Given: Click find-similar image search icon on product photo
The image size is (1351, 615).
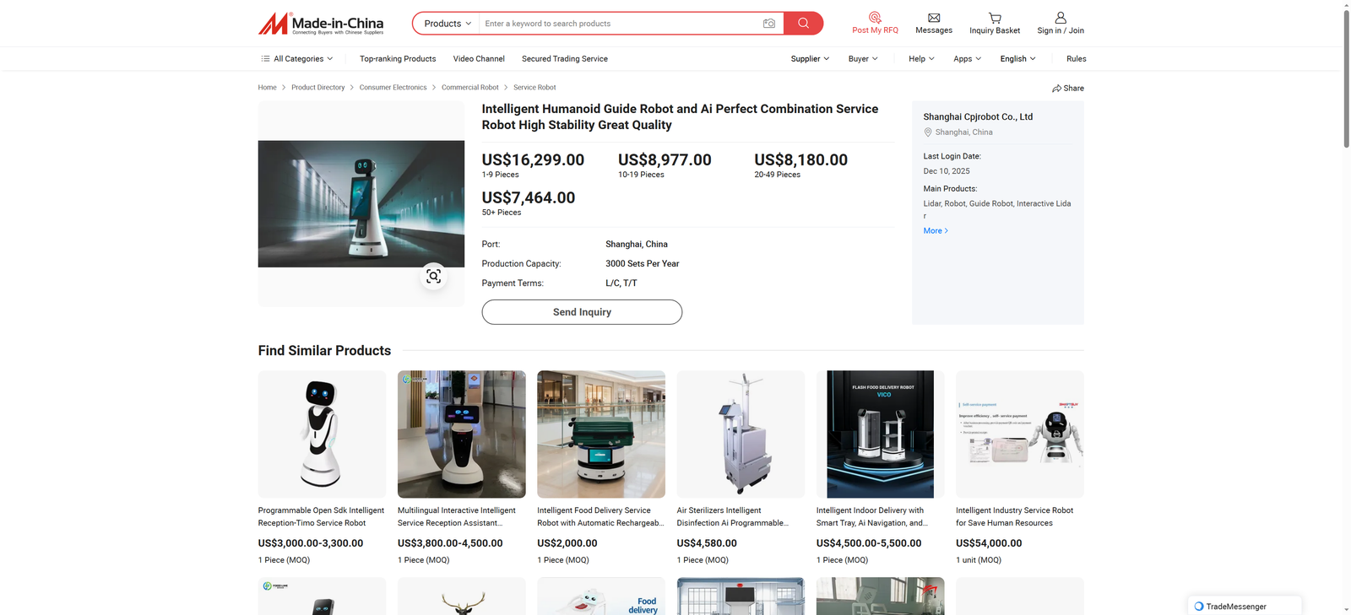Looking at the screenshot, I should (x=433, y=276).
